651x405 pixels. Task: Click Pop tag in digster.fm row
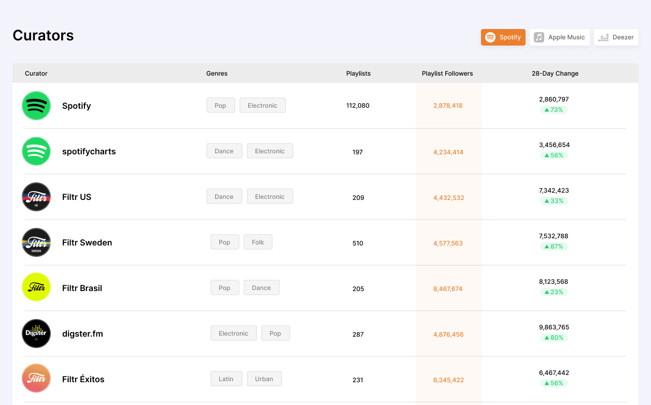(275, 334)
